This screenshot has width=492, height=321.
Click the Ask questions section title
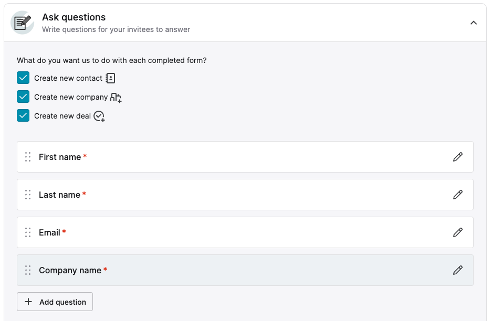click(74, 17)
